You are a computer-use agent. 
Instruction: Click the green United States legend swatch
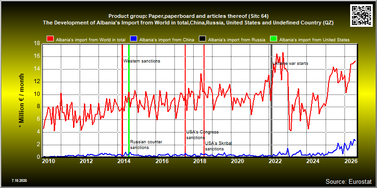(x=273, y=39)
